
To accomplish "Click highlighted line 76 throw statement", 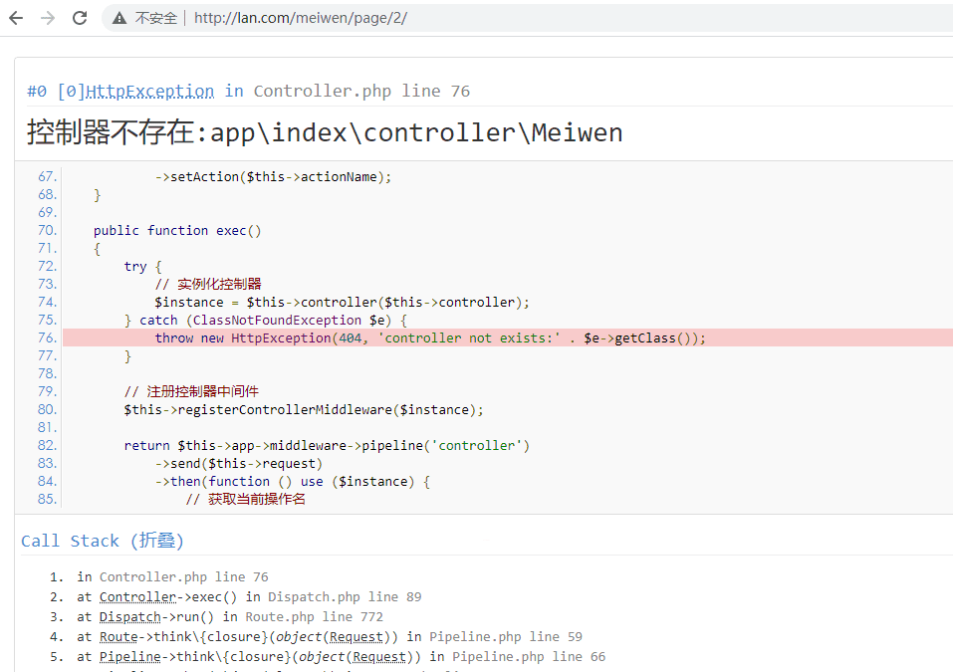I will 429,338.
